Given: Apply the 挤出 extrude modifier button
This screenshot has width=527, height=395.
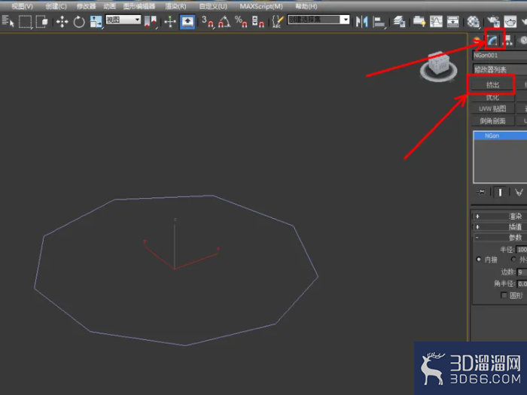Looking at the screenshot, I should coord(492,84).
